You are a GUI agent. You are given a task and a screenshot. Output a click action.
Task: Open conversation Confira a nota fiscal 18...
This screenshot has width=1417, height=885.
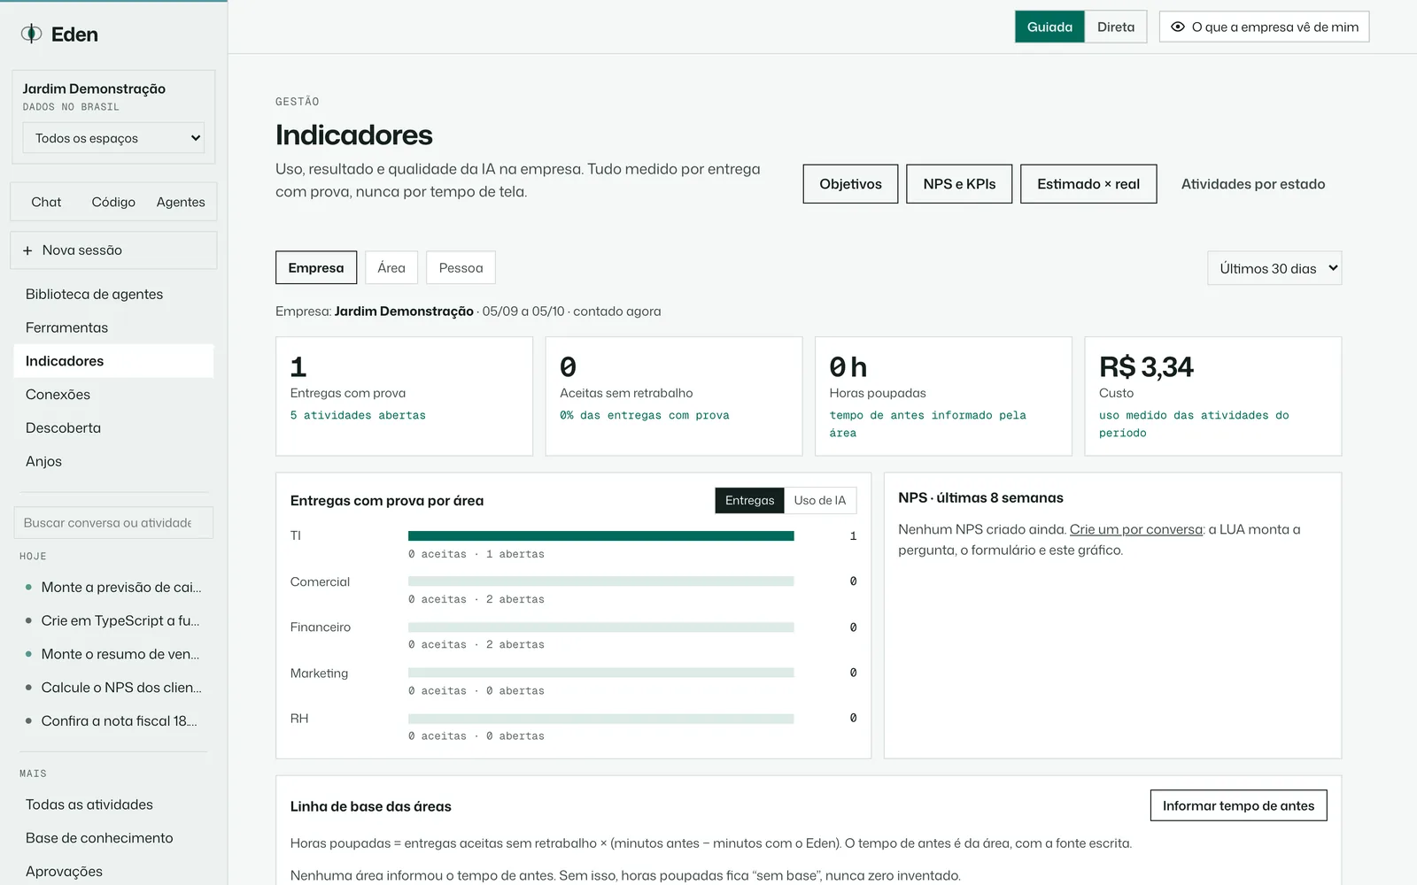click(x=113, y=721)
